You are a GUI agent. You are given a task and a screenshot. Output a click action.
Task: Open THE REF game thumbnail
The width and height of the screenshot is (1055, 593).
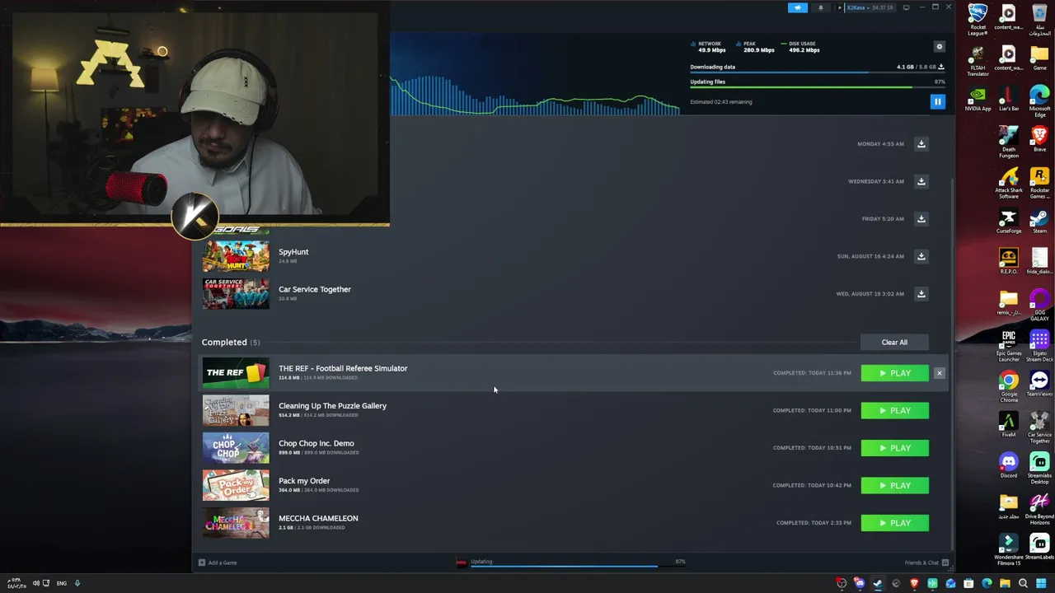click(236, 373)
